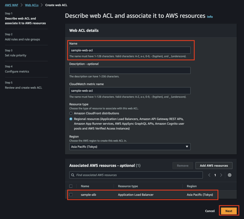
Task: Click the search magnifier icon in resources filter
Action: pos(73,175)
